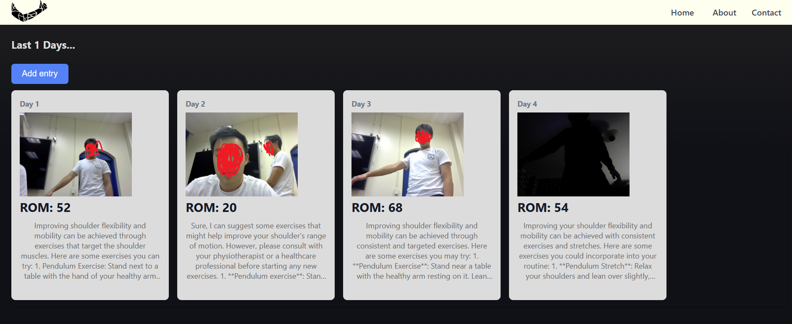
Task: Go to the About page
Action: click(724, 13)
